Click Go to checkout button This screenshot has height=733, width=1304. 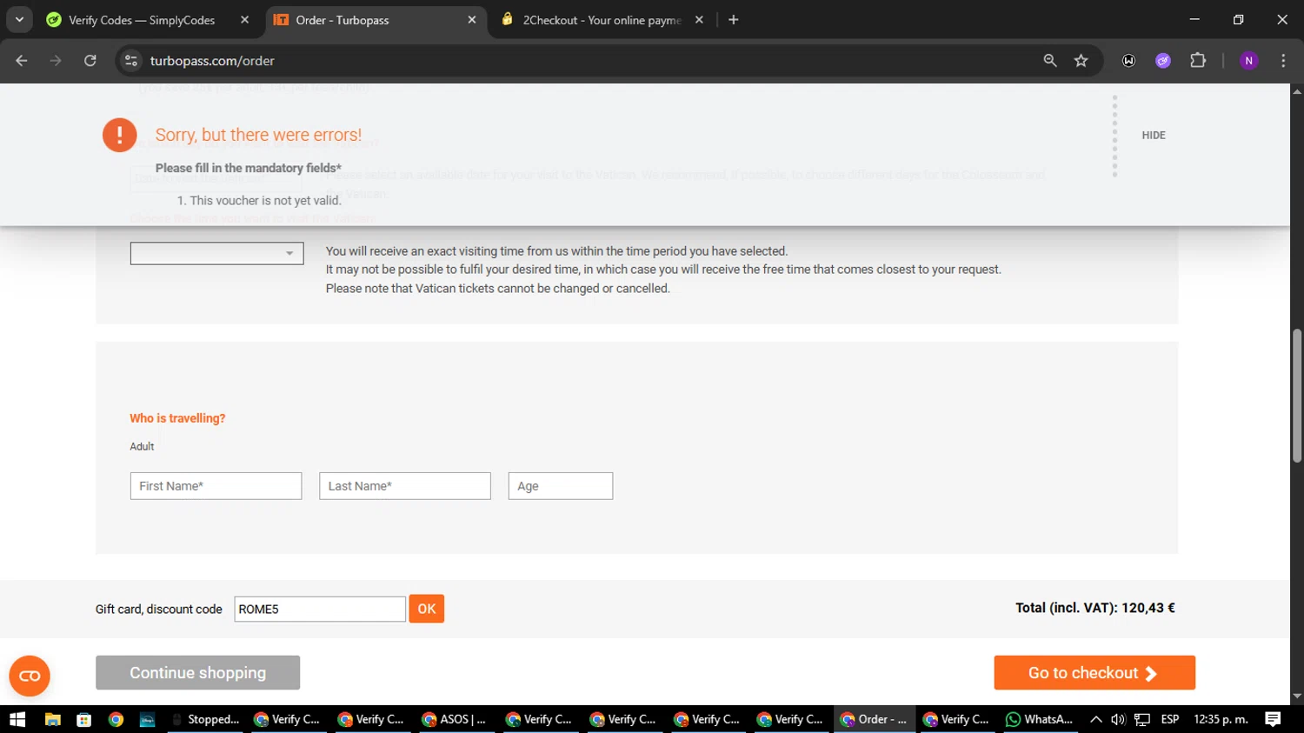[x=1094, y=673]
